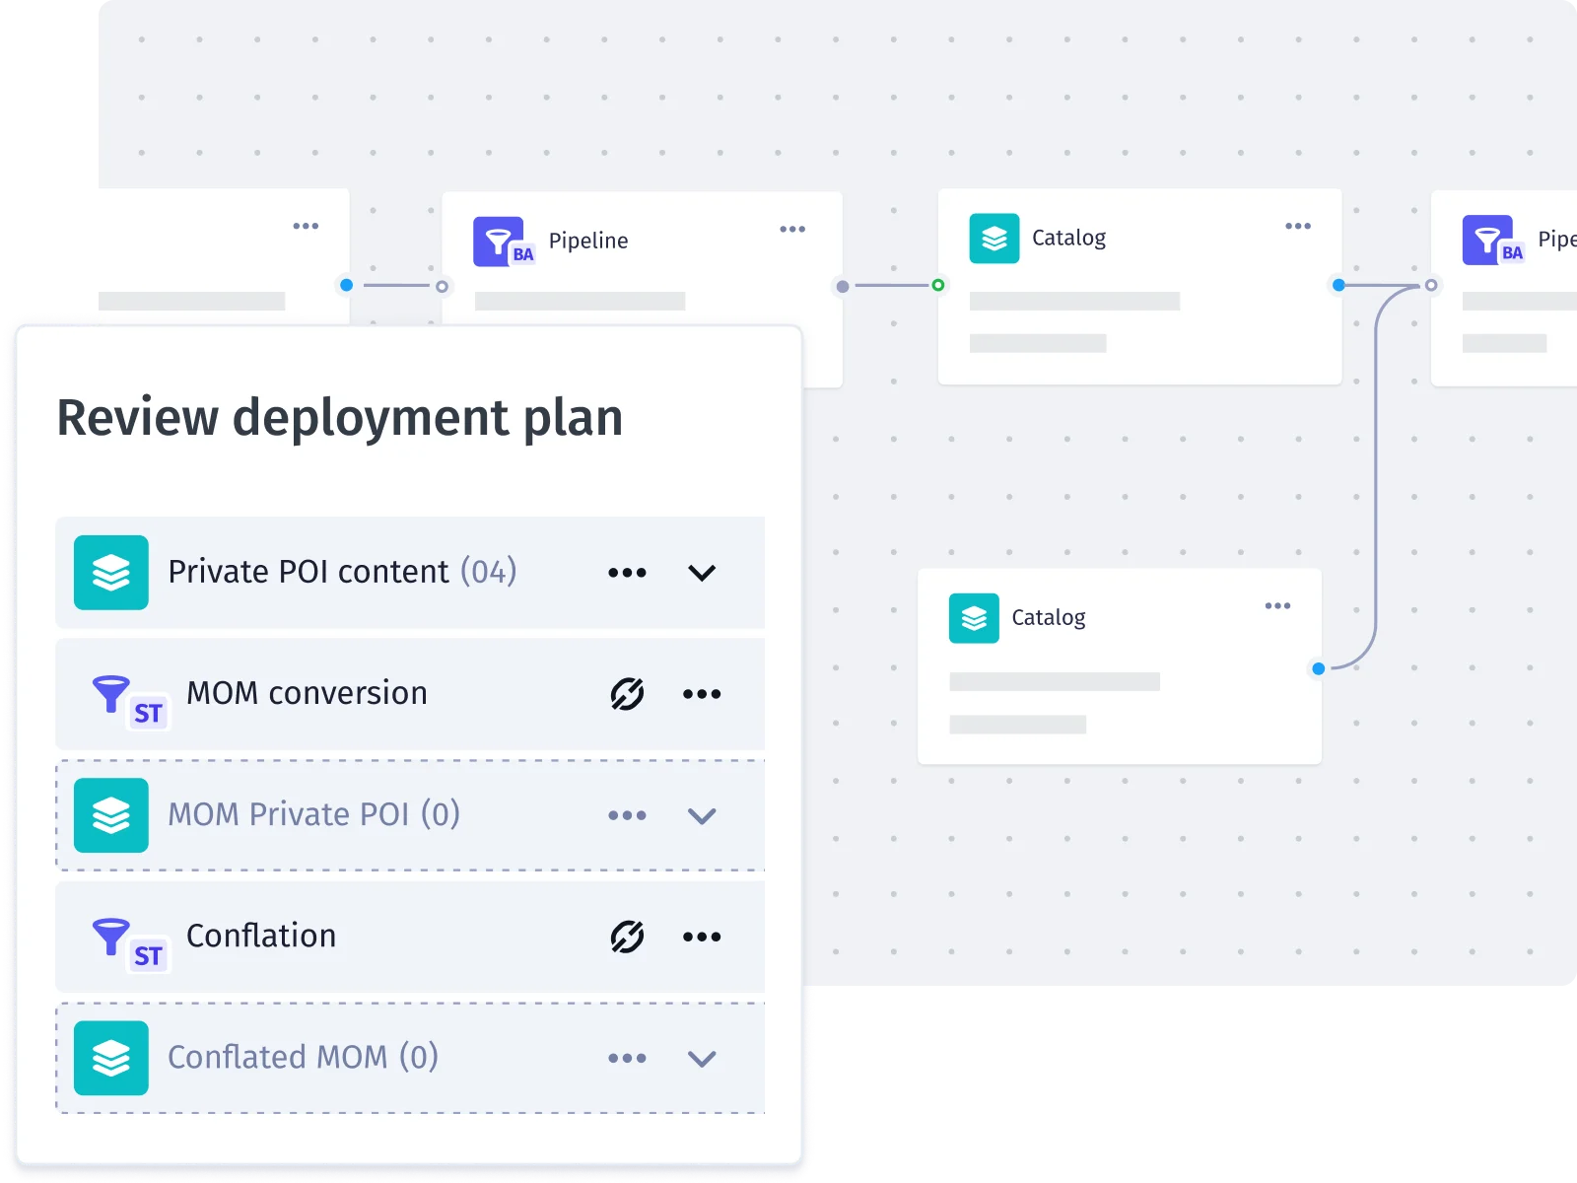Open the options menu for Conflation

coord(701,937)
